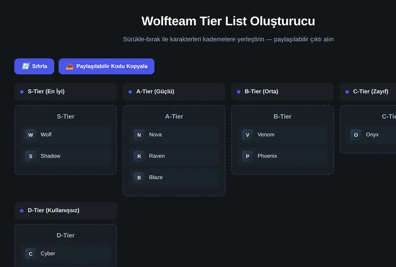Viewport: 396px width, 267px height.
Task: Select the Blaze character name
Action: [x=156, y=177]
